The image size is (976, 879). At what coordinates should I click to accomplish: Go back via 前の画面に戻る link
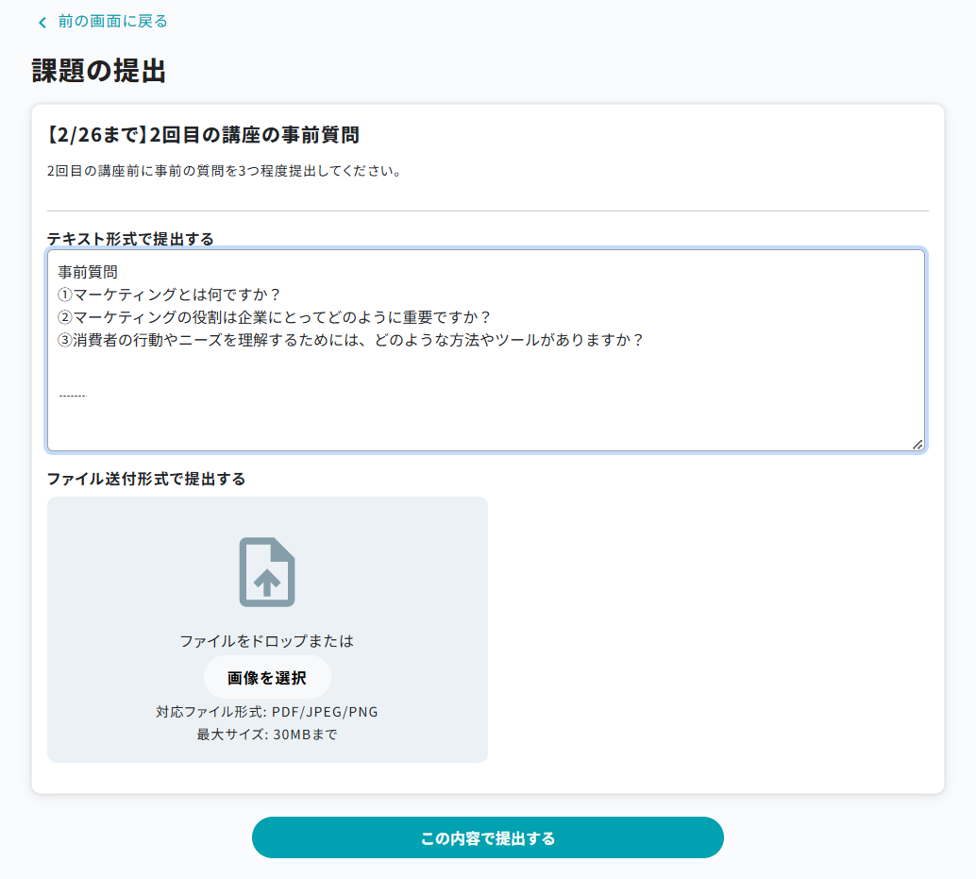(x=112, y=22)
